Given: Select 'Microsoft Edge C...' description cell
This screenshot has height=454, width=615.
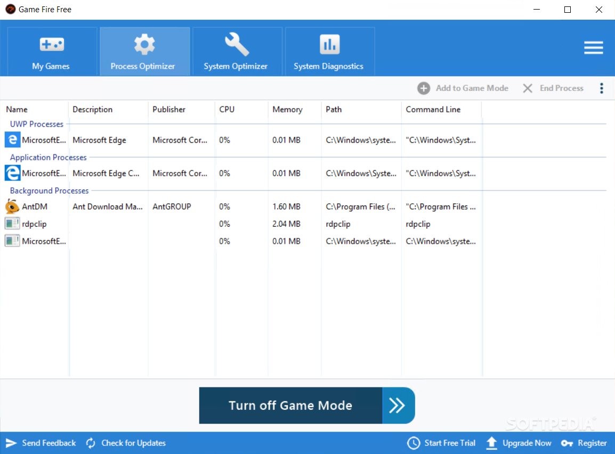Looking at the screenshot, I should [106, 174].
